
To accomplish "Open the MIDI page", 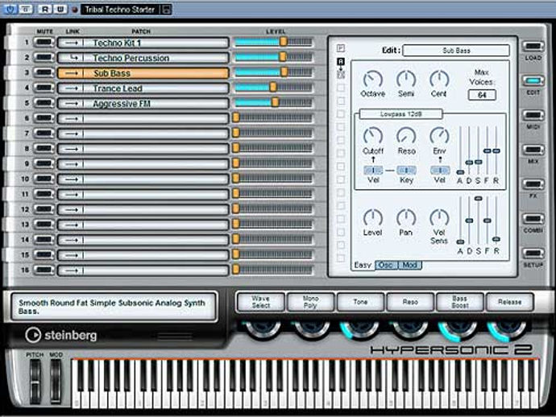I will (x=533, y=115).
